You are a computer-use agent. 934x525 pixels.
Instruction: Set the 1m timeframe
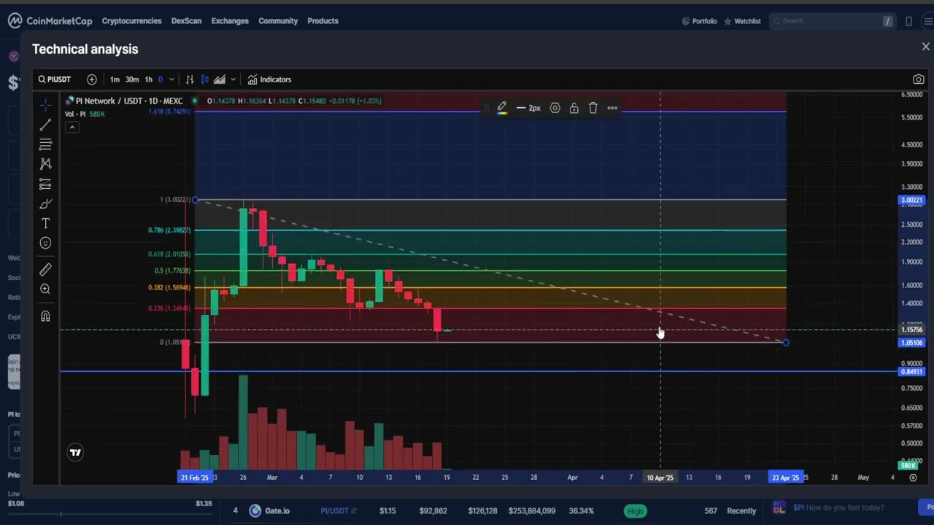pos(115,79)
